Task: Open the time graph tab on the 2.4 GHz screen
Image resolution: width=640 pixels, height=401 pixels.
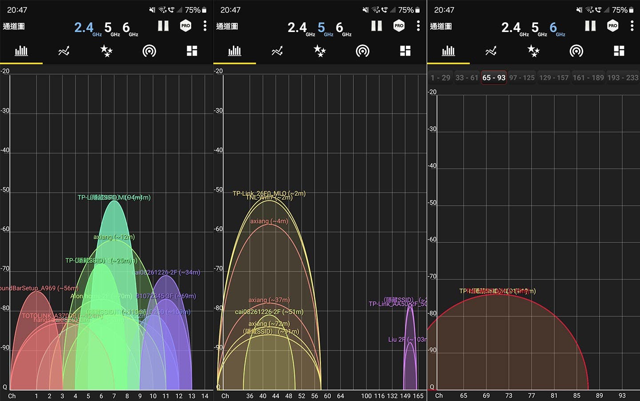Action: 64,51
